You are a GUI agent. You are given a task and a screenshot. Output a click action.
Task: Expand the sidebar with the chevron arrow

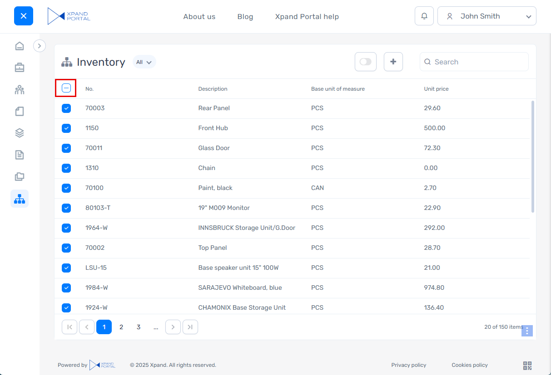(x=40, y=46)
